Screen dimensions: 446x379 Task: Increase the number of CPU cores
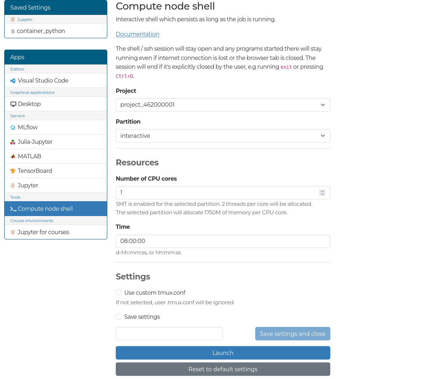pos(322,191)
